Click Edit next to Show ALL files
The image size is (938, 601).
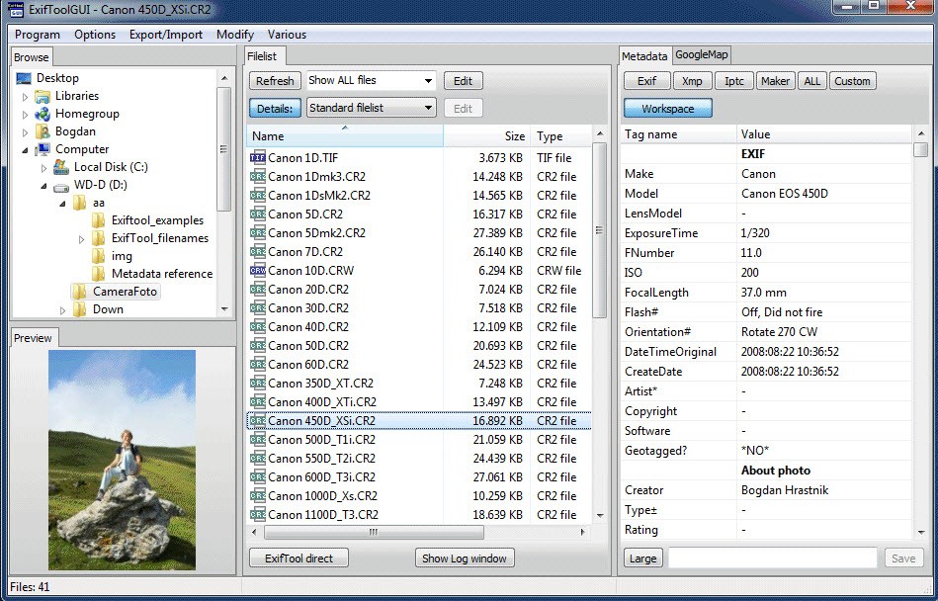[x=463, y=81]
